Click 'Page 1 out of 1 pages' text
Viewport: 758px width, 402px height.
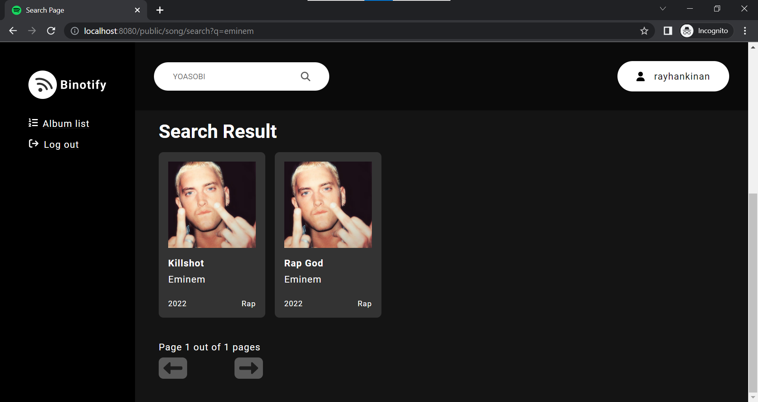(209, 347)
